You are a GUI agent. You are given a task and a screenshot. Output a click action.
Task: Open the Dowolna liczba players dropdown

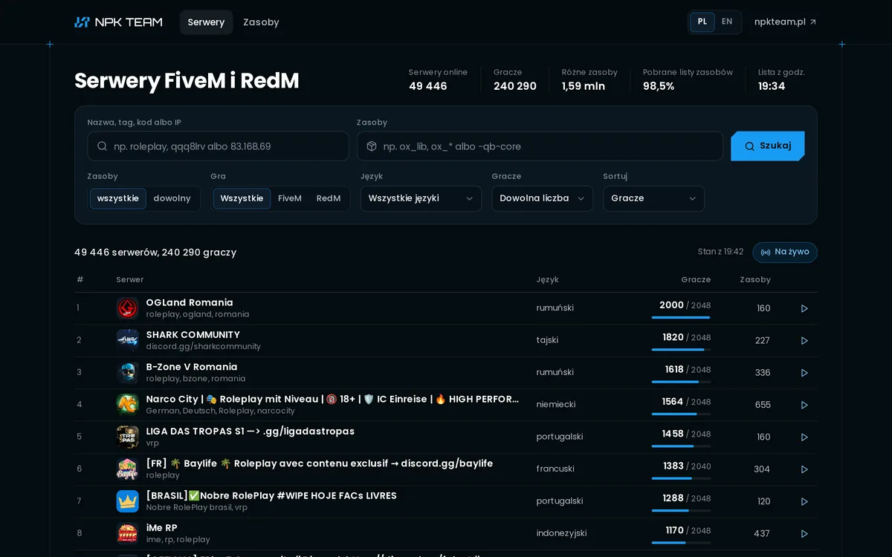pos(543,198)
